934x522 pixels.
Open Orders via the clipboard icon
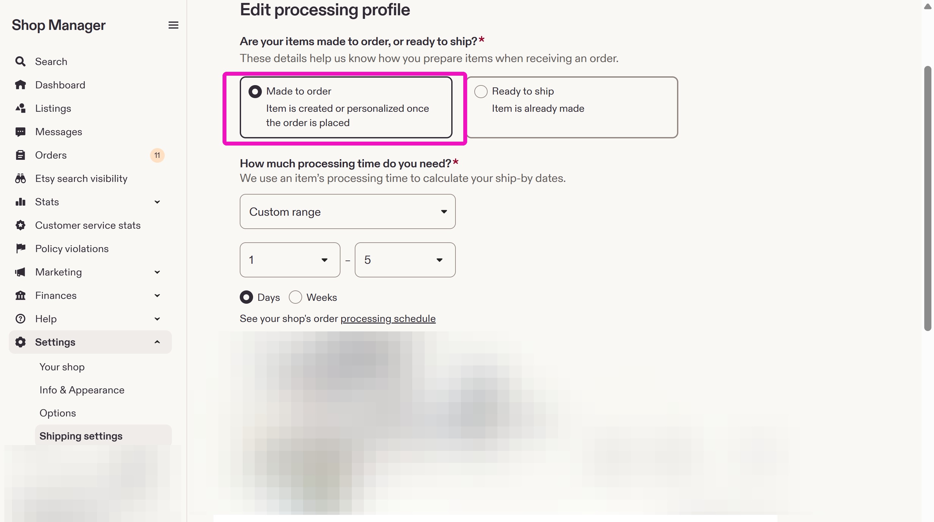20,155
